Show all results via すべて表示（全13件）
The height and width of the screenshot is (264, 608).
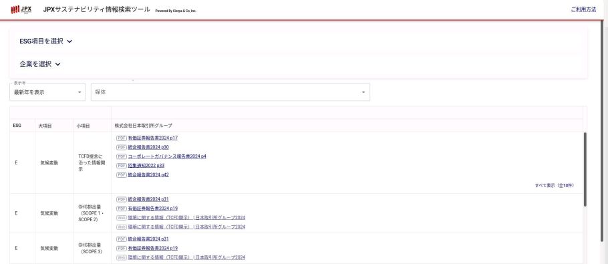coord(554,185)
